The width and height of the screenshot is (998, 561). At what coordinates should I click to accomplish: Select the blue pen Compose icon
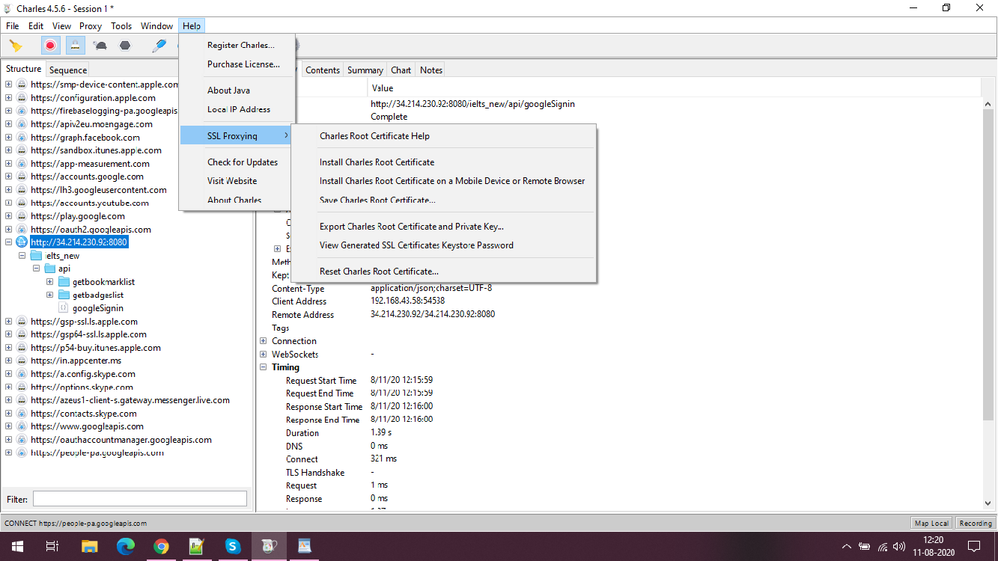(x=159, y=46)
